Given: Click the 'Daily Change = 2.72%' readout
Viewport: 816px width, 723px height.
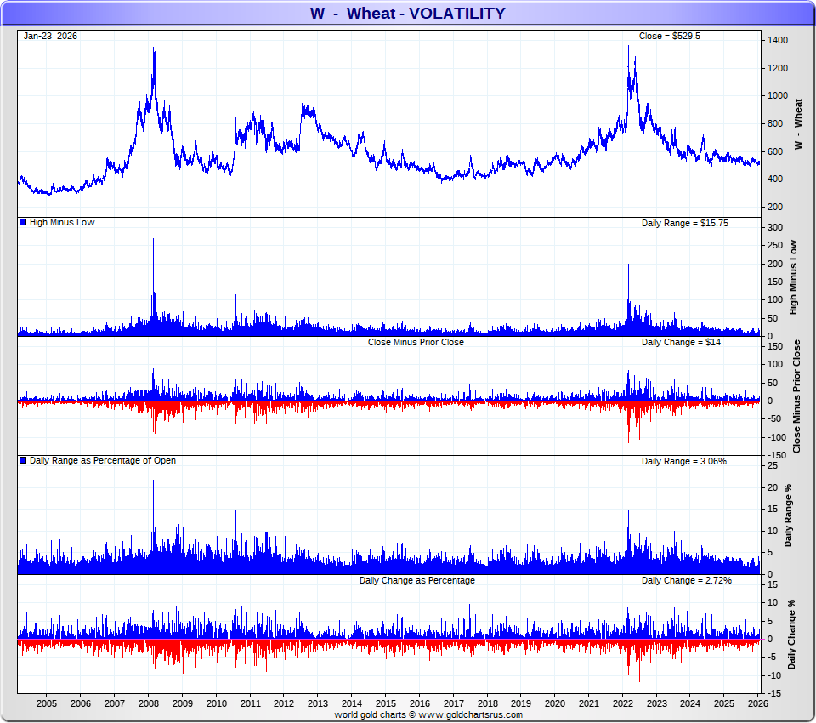Looking at the screenshot, I should [686, 580].
